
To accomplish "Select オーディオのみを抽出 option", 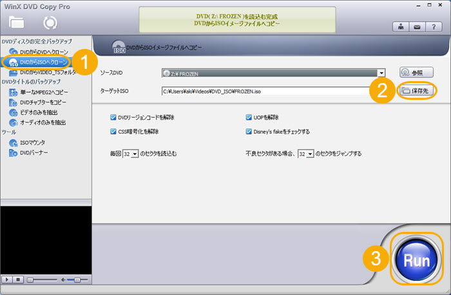I will coord(43,122).
